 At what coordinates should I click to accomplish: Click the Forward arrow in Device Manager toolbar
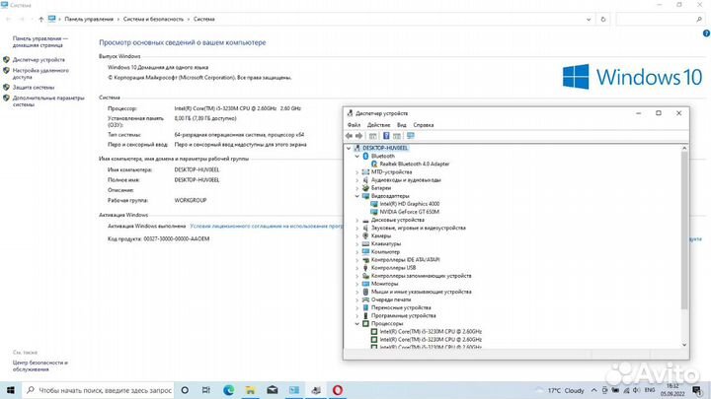coord(359,136)
